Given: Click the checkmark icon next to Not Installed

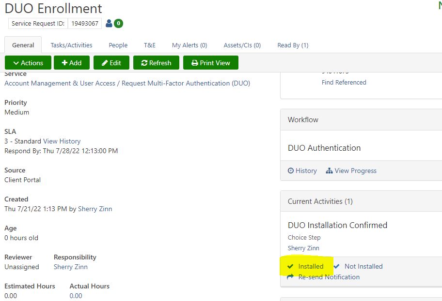Looking at the screenshot, I should (x=336, y=266).
